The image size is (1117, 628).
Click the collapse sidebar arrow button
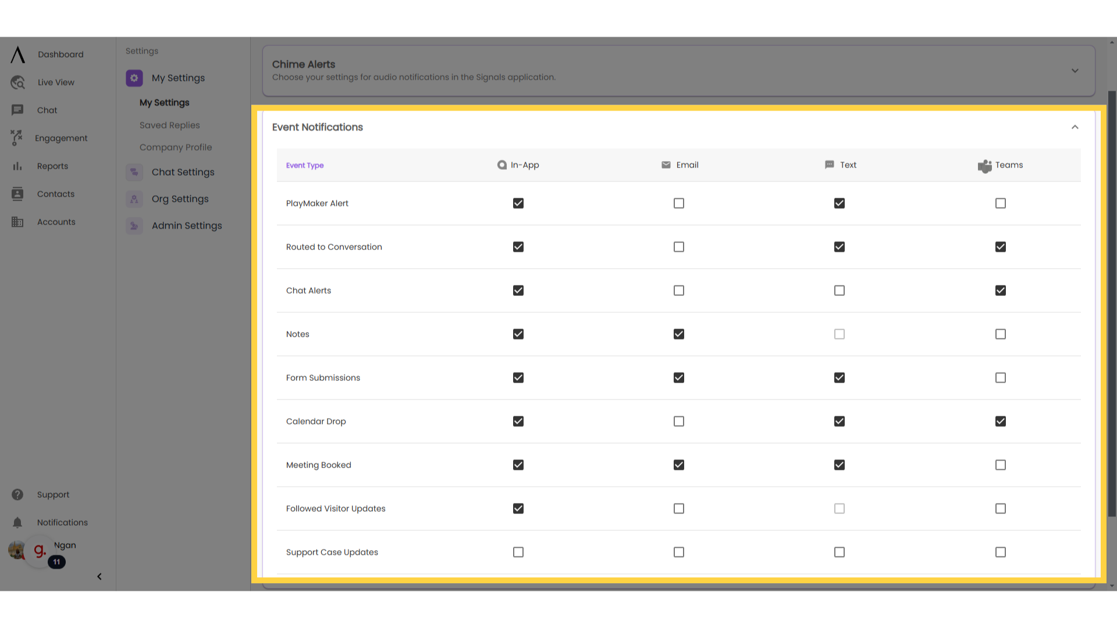click(x=99, y=577)
